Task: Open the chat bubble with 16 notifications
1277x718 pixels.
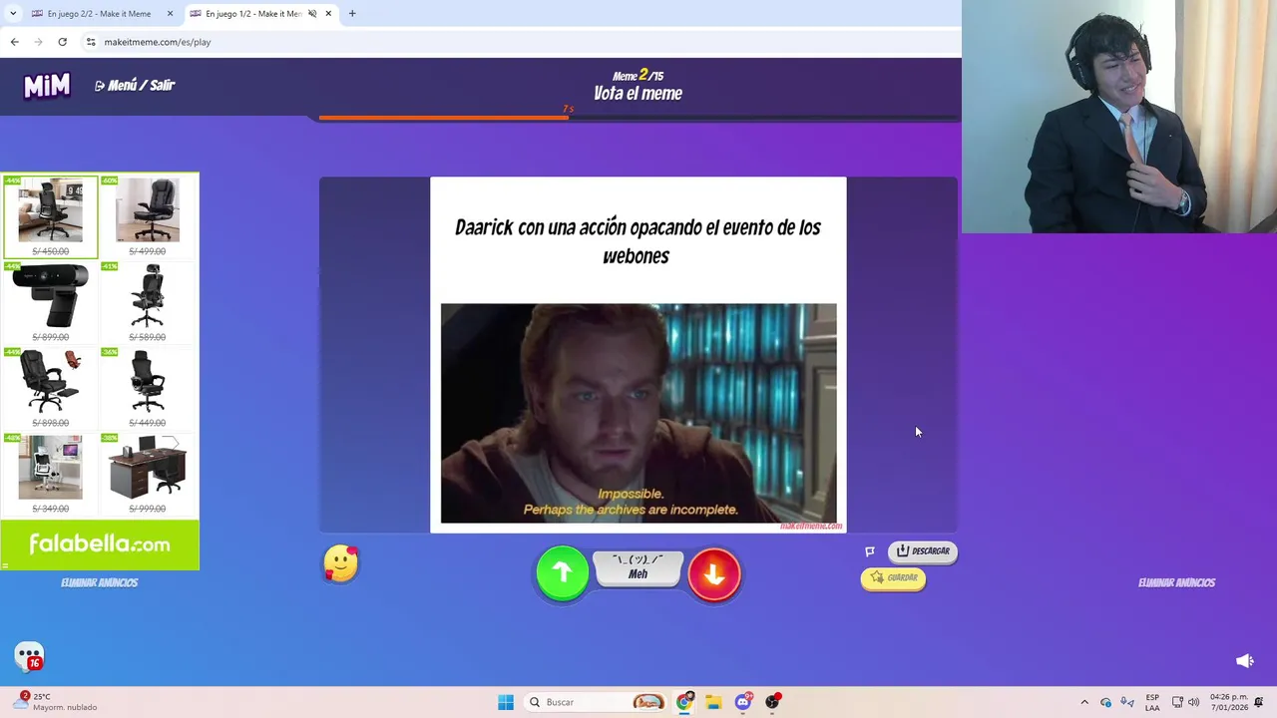Action: [29, 657]
